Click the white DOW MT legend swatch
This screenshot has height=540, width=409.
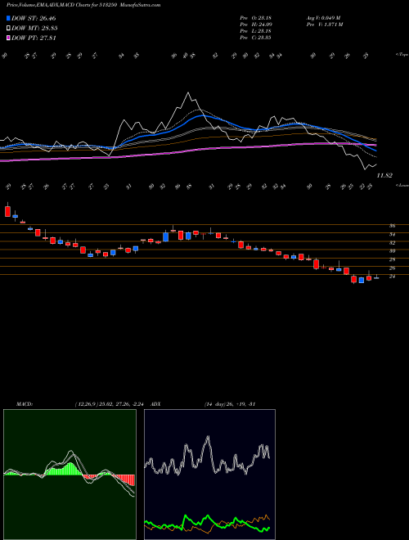(9, 29)
